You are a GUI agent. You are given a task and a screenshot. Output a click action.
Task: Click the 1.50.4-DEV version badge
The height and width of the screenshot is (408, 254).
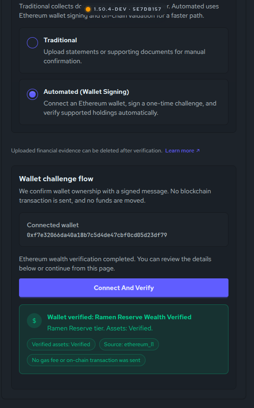(124, 9)
